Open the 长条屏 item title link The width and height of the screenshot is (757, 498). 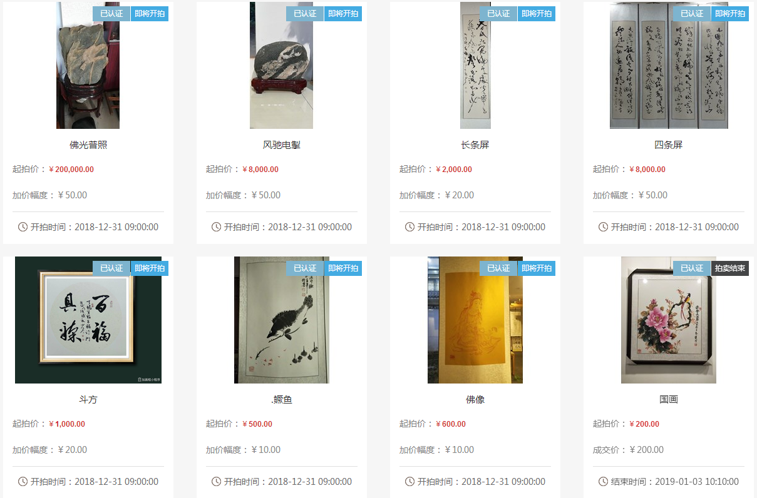(475, 145)
